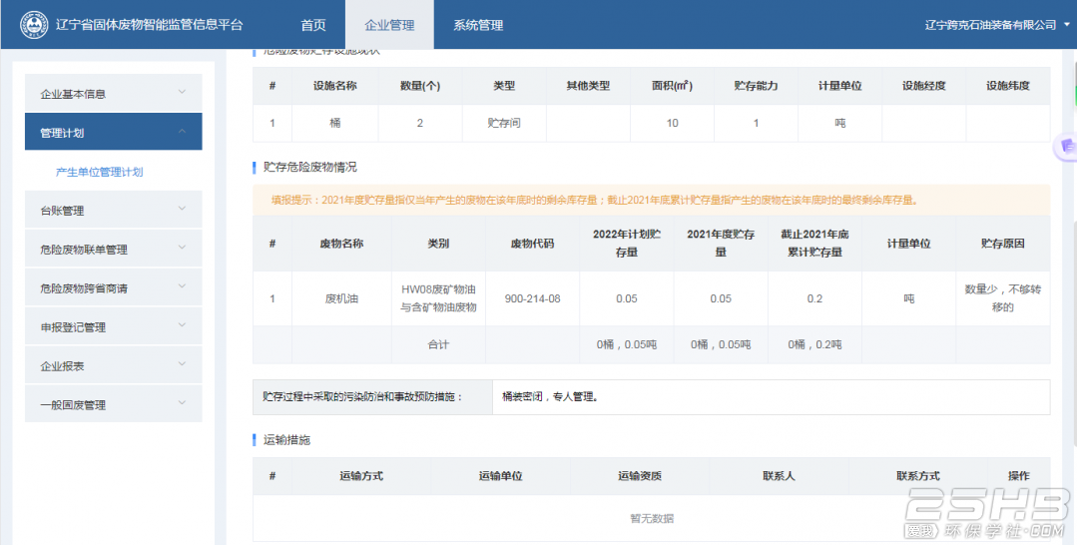Select 台账管理 sidebar menu item
This screenshot has height=545, width=1077.
114,211
